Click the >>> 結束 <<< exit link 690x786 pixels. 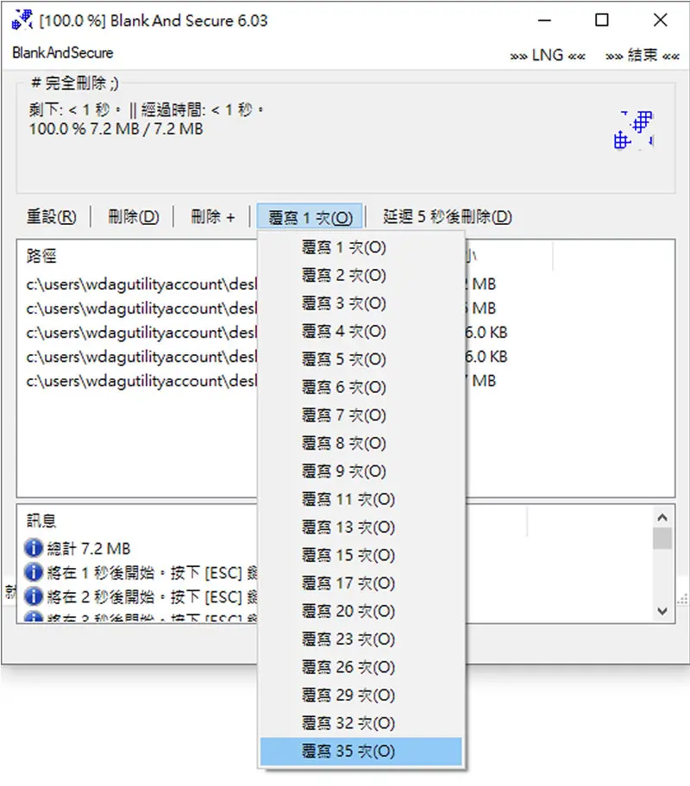[x=643, y=55]
